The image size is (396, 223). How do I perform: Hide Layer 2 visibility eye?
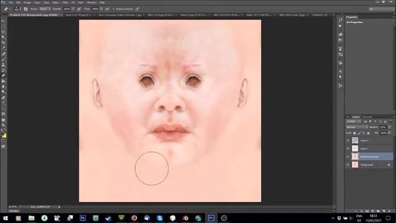pyautogui.click(x=348, y=141)
